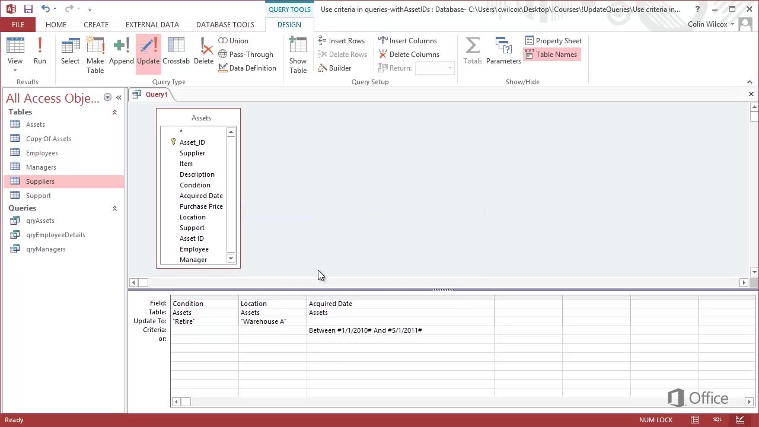
Task: Switch to the EXTERNAL DATA tab
Action: pos(152,24)
